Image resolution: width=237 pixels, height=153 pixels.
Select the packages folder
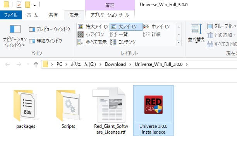point(26,109)
